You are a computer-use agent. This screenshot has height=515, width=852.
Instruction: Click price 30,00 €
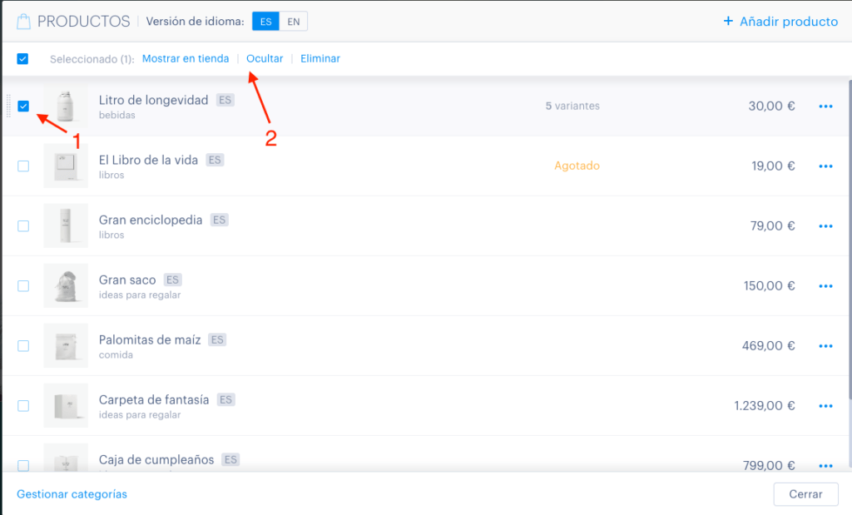[x=771, y=106]
